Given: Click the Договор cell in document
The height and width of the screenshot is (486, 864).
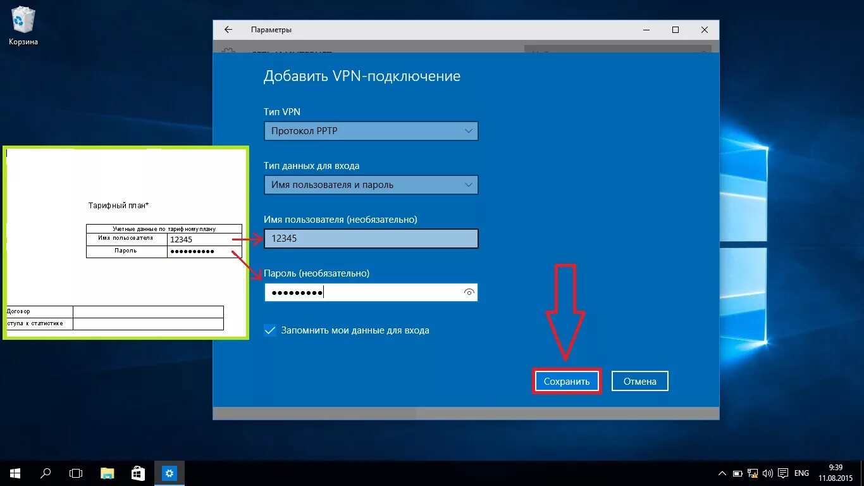Looking at the screenshot, I should click(39, 311).
